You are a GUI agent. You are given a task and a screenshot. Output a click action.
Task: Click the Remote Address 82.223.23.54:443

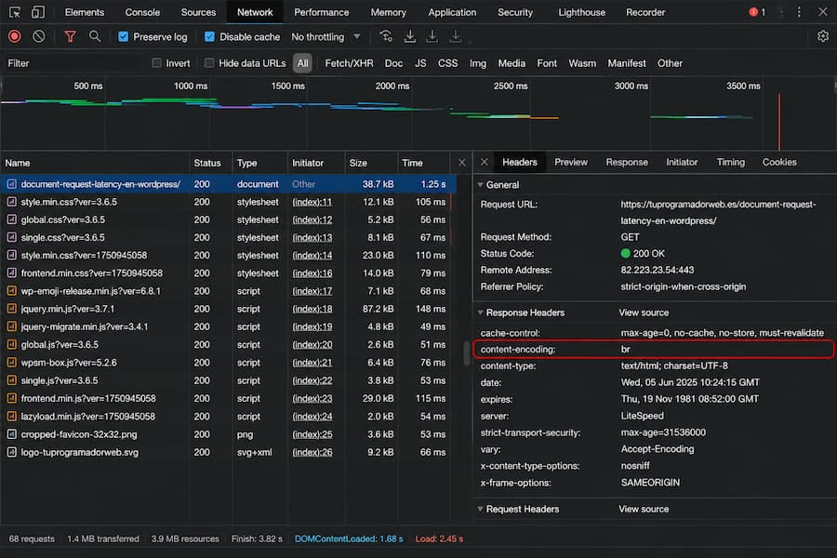pos(658,271)
